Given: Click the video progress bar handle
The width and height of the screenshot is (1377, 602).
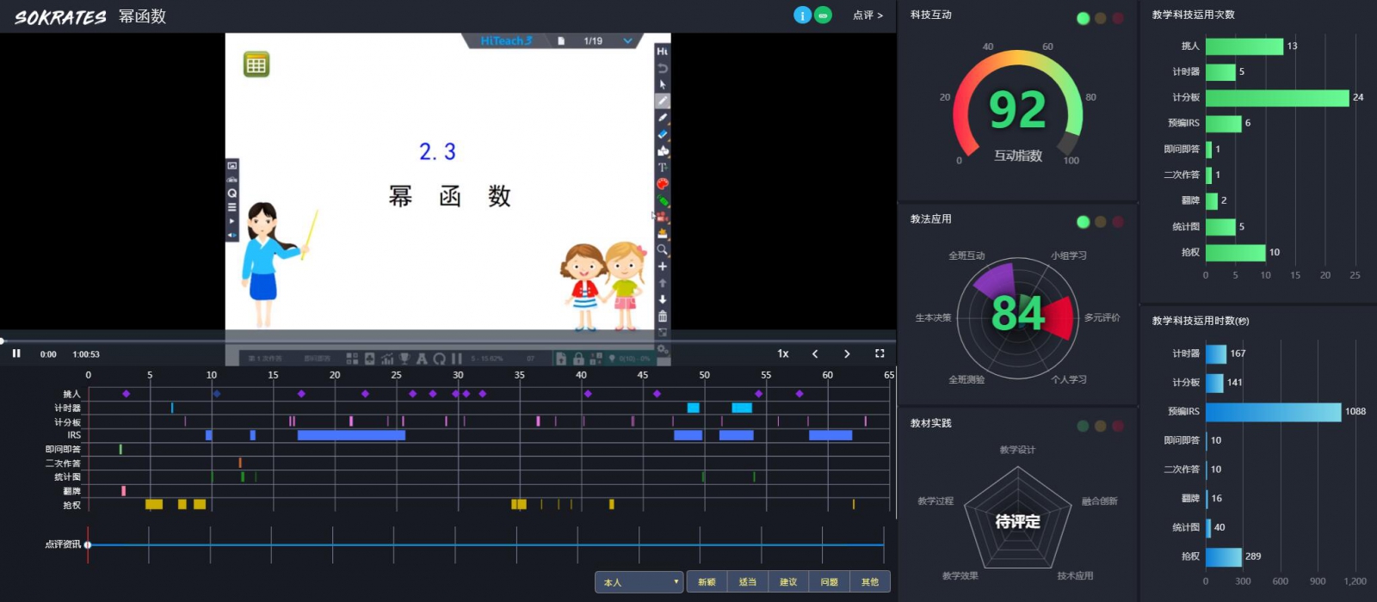Looking at the screenshot, I should [3, 341].
